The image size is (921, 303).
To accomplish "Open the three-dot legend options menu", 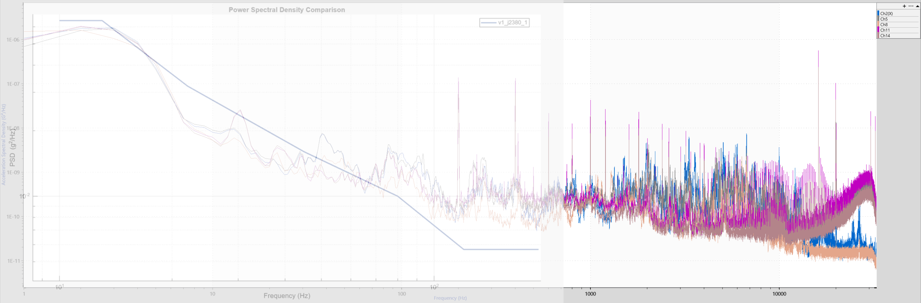I will click(x=911, y=6).
